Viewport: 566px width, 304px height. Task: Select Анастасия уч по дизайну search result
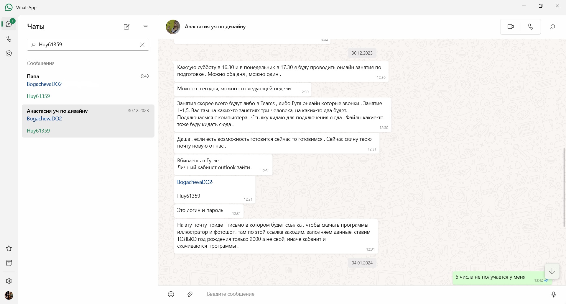pyautogui.click(x=88, y=121)
